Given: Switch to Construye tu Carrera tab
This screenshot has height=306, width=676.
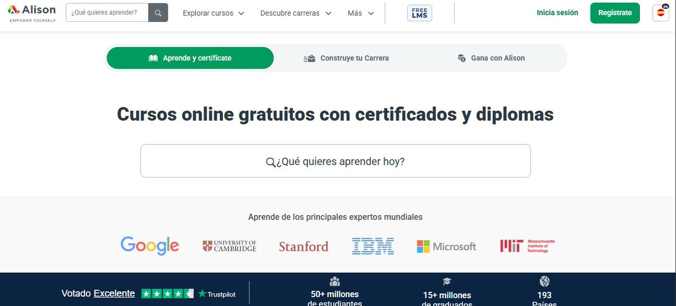Looking at the screenshot, I should point(346,58).
